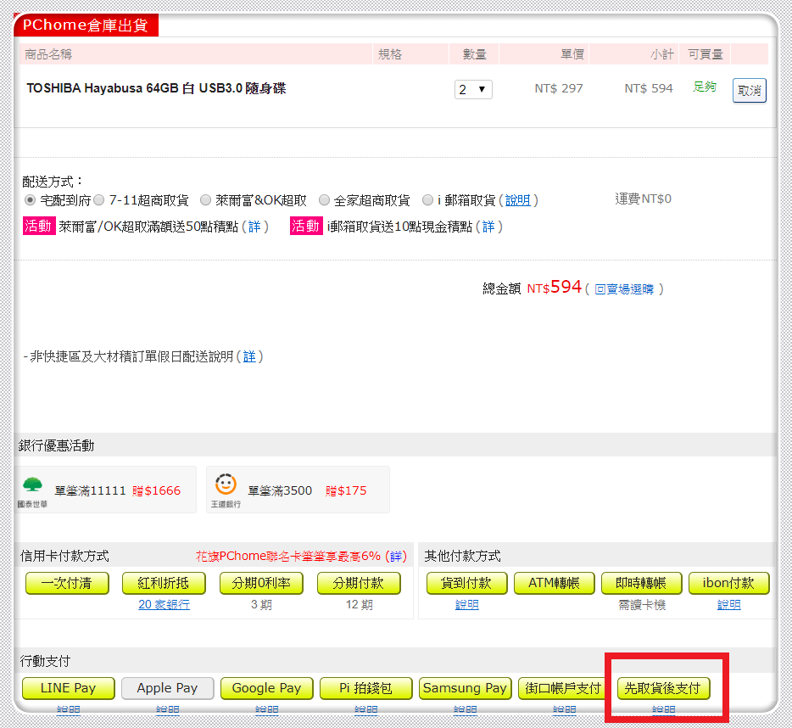Screen dimensions: 792x728
Task: Pay with Samsung Pay button
Action: point(466,689)
